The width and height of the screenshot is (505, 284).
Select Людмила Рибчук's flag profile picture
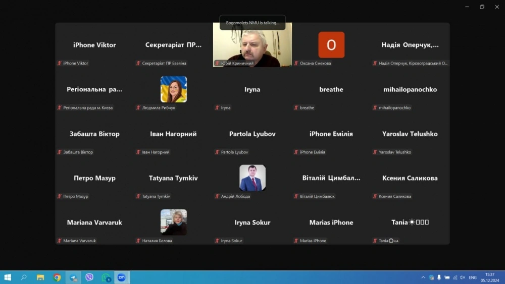coord(174,89)
